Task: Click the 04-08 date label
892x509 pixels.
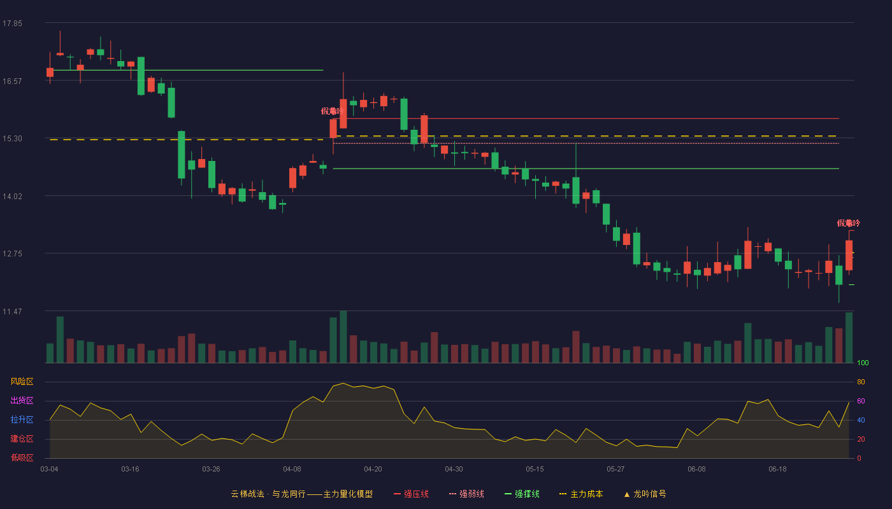Action: pyautogui.click(x=292, y=469)
